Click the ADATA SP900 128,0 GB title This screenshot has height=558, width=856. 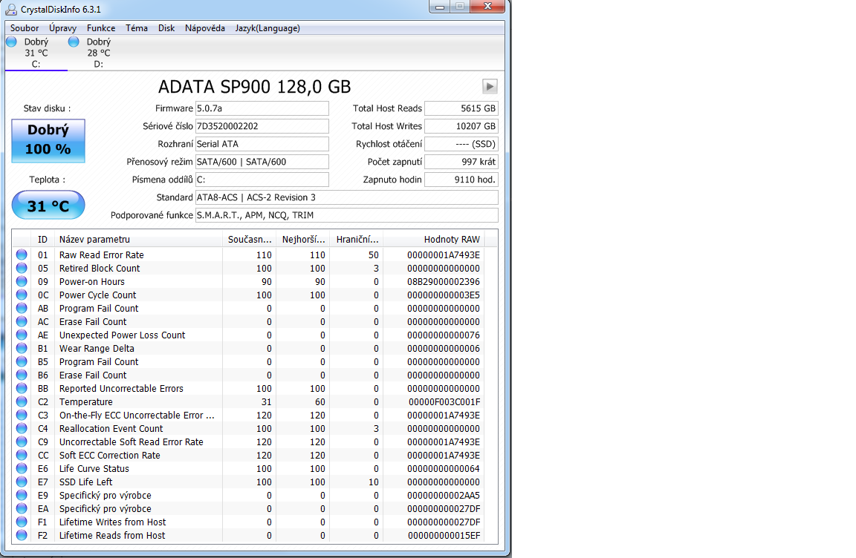254,87
